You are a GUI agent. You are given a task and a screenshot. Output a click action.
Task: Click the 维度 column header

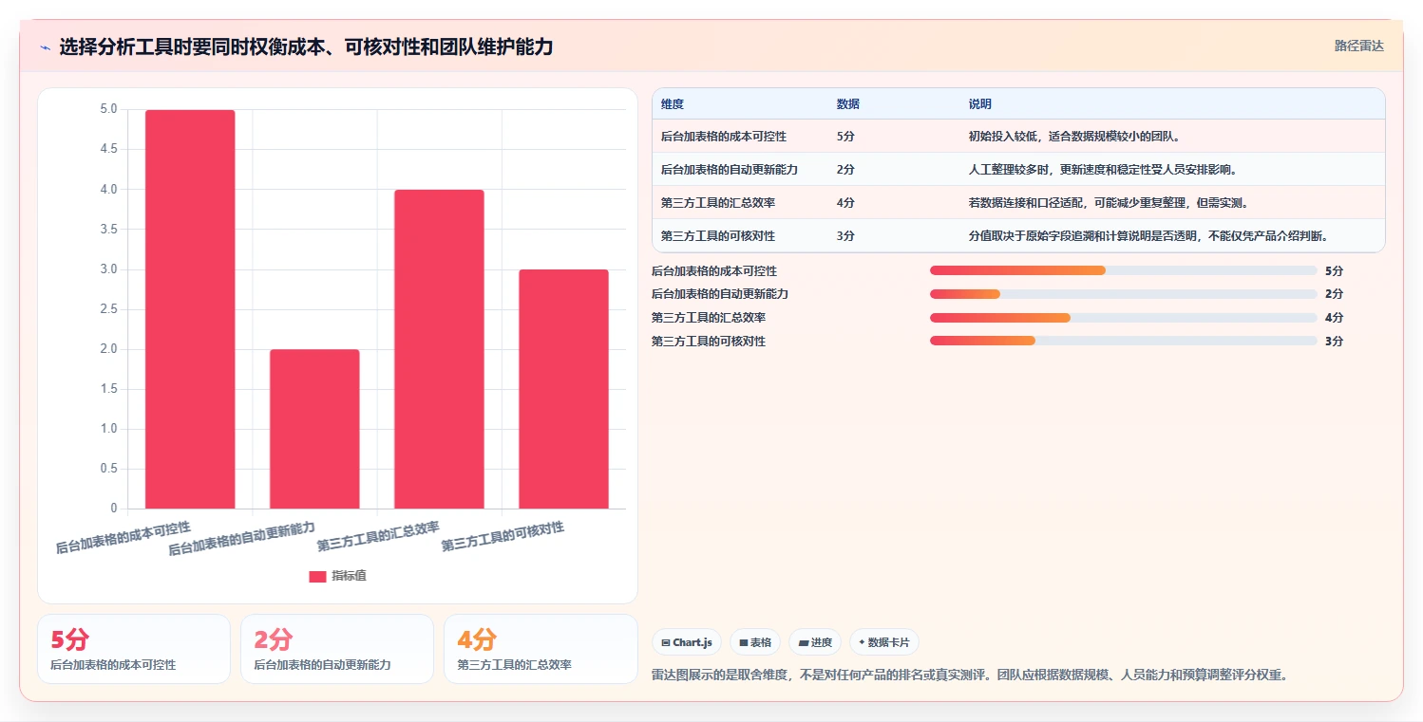pyautogui.click(x=673, y=104)
